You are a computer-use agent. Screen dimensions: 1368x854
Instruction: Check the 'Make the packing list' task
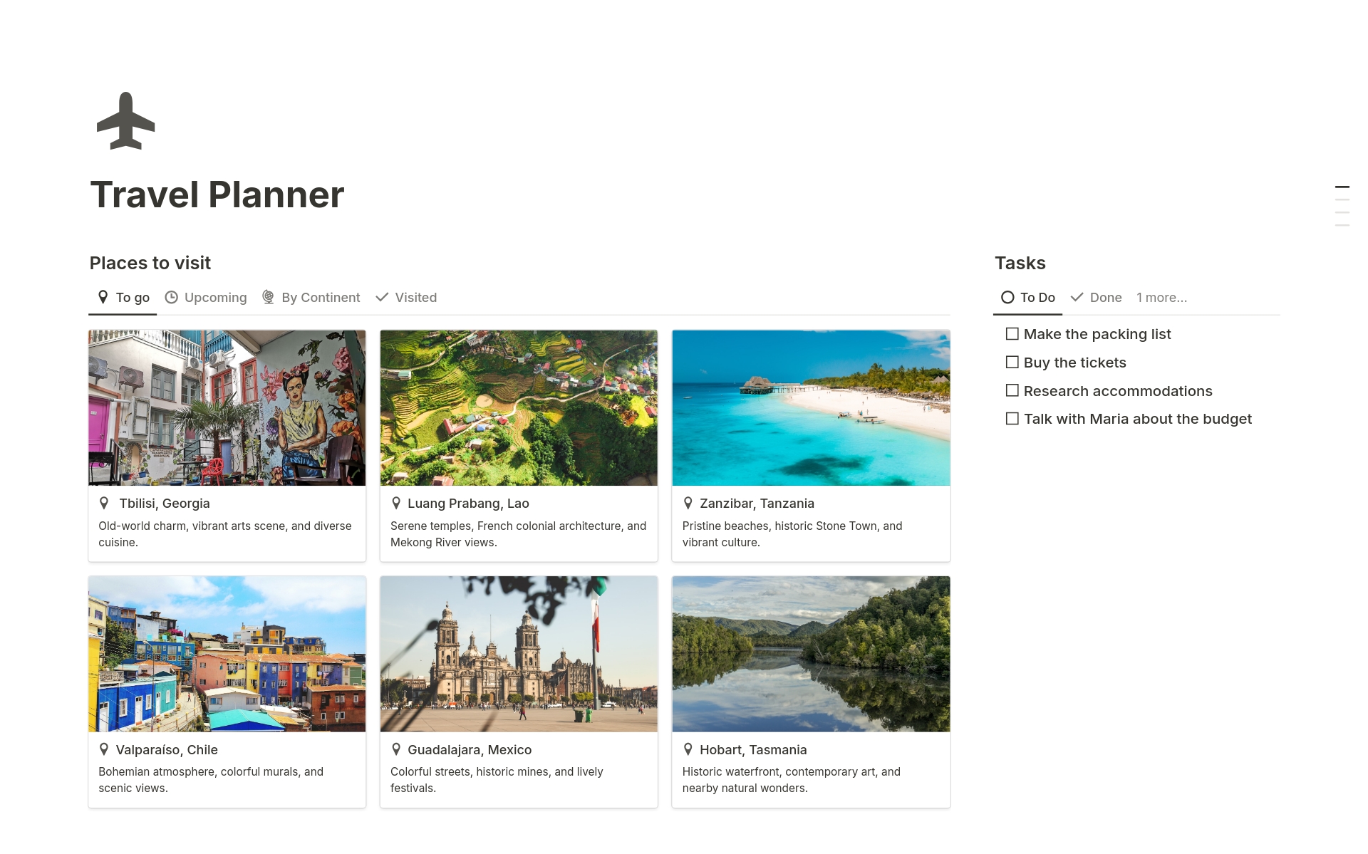coord(1012,334)
